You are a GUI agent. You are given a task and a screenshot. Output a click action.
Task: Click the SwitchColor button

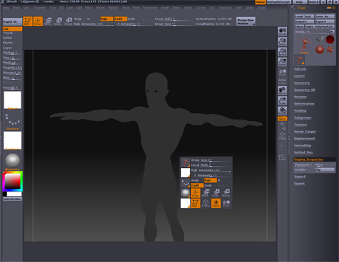pos(12,199)
